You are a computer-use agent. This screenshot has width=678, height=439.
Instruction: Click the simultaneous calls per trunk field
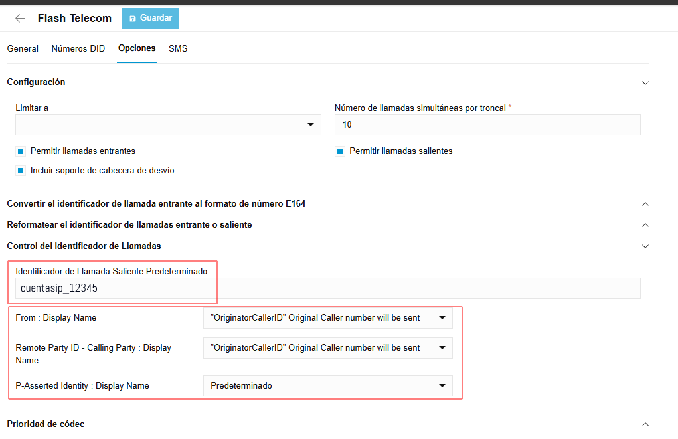pyautogui.click(x=487, y=125)
